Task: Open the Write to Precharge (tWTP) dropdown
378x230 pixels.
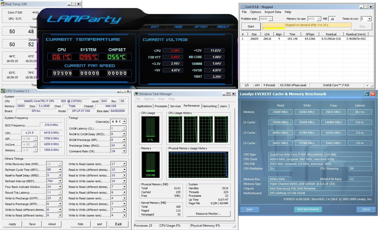Action: click(60, 198)
